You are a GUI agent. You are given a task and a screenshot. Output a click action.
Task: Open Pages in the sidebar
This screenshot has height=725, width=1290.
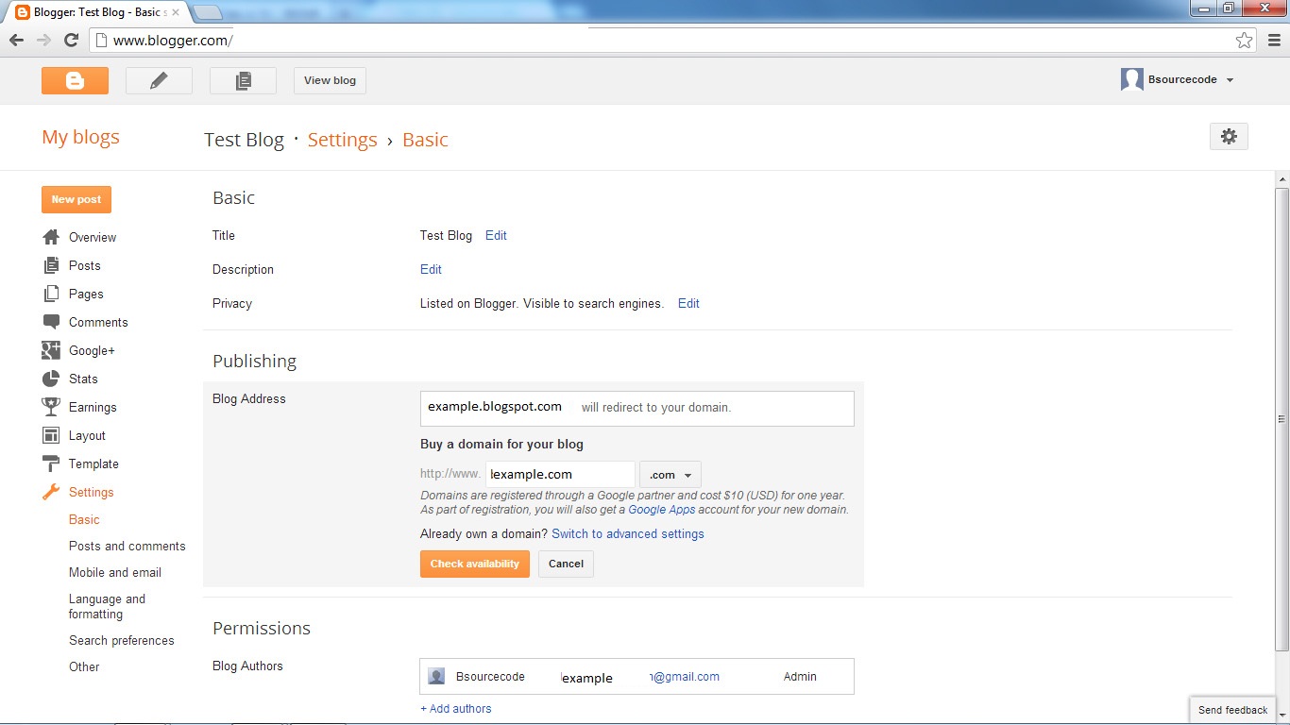(x=86, y=294)
